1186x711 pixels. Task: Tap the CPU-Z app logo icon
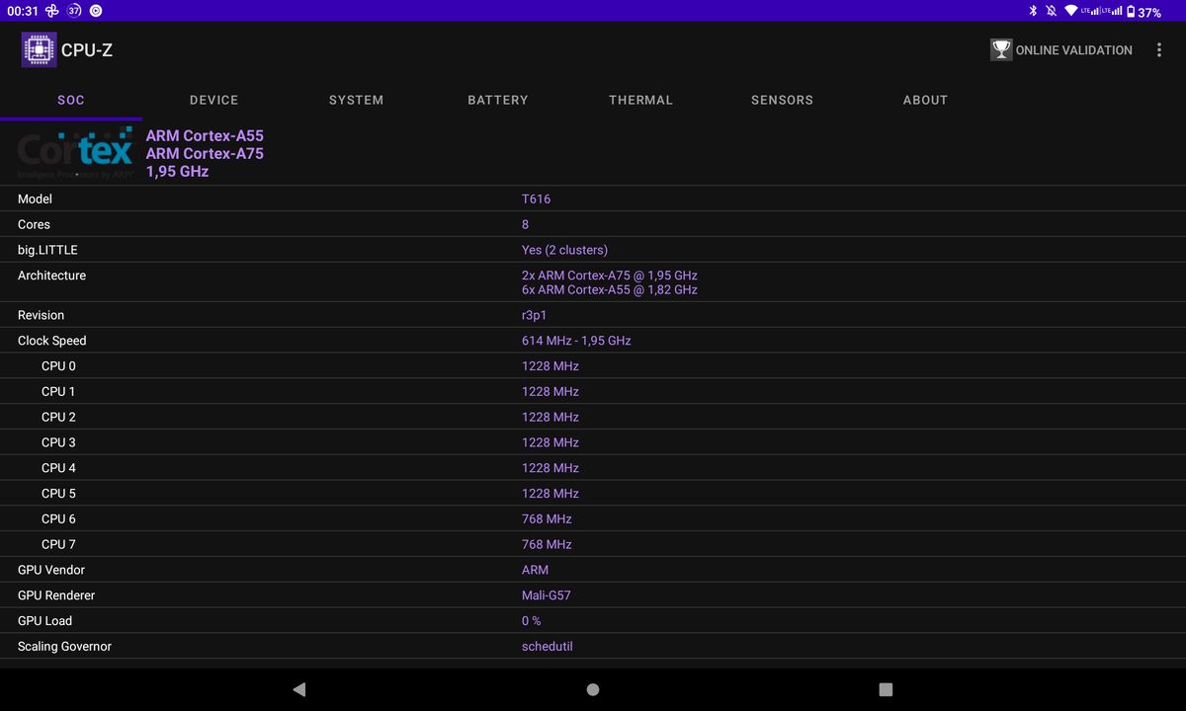point(39,49)
